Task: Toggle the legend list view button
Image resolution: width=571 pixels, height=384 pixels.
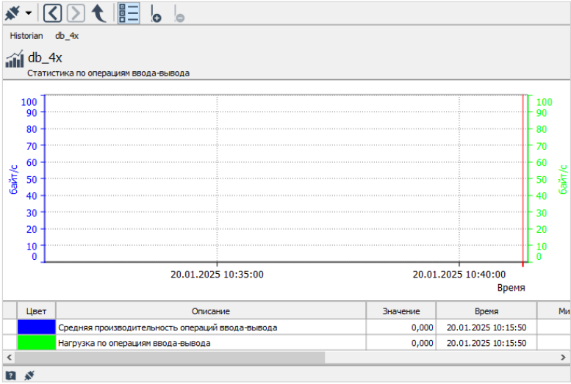Action: point(129,12)
